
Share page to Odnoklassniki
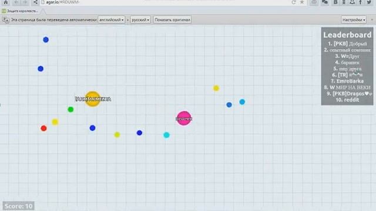click(x=344, y=2)
